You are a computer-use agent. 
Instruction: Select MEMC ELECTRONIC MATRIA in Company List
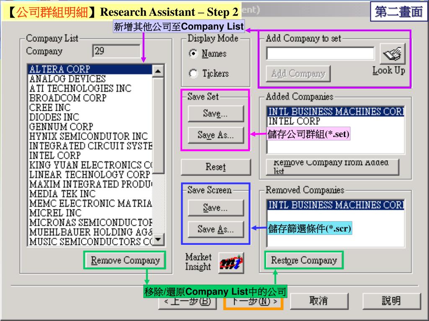click(90, 204)
